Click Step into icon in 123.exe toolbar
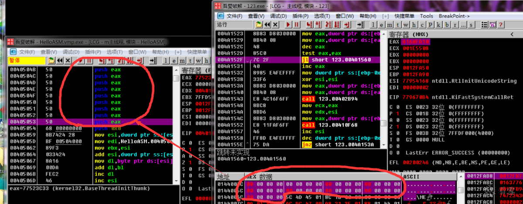Screen dimensions: 523x204 pos(309,24)
